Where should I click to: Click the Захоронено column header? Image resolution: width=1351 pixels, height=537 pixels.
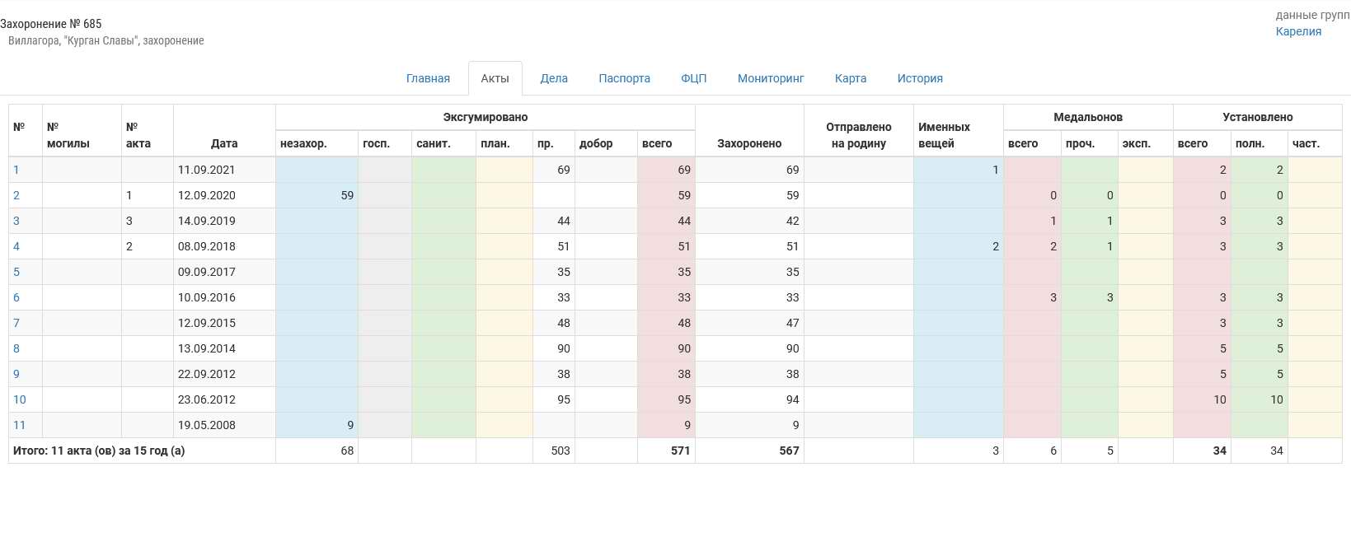click(x=749, y=143)
